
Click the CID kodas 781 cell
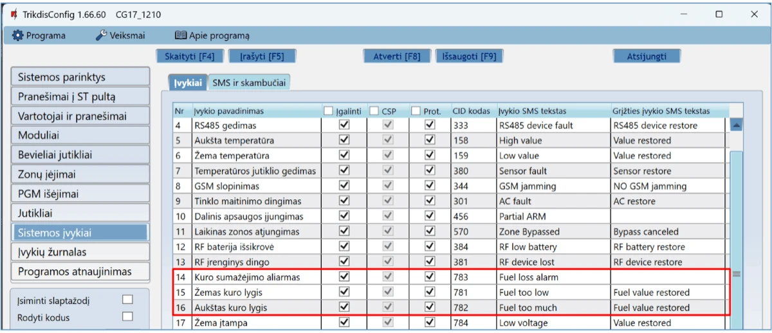(x=472, y=292)
